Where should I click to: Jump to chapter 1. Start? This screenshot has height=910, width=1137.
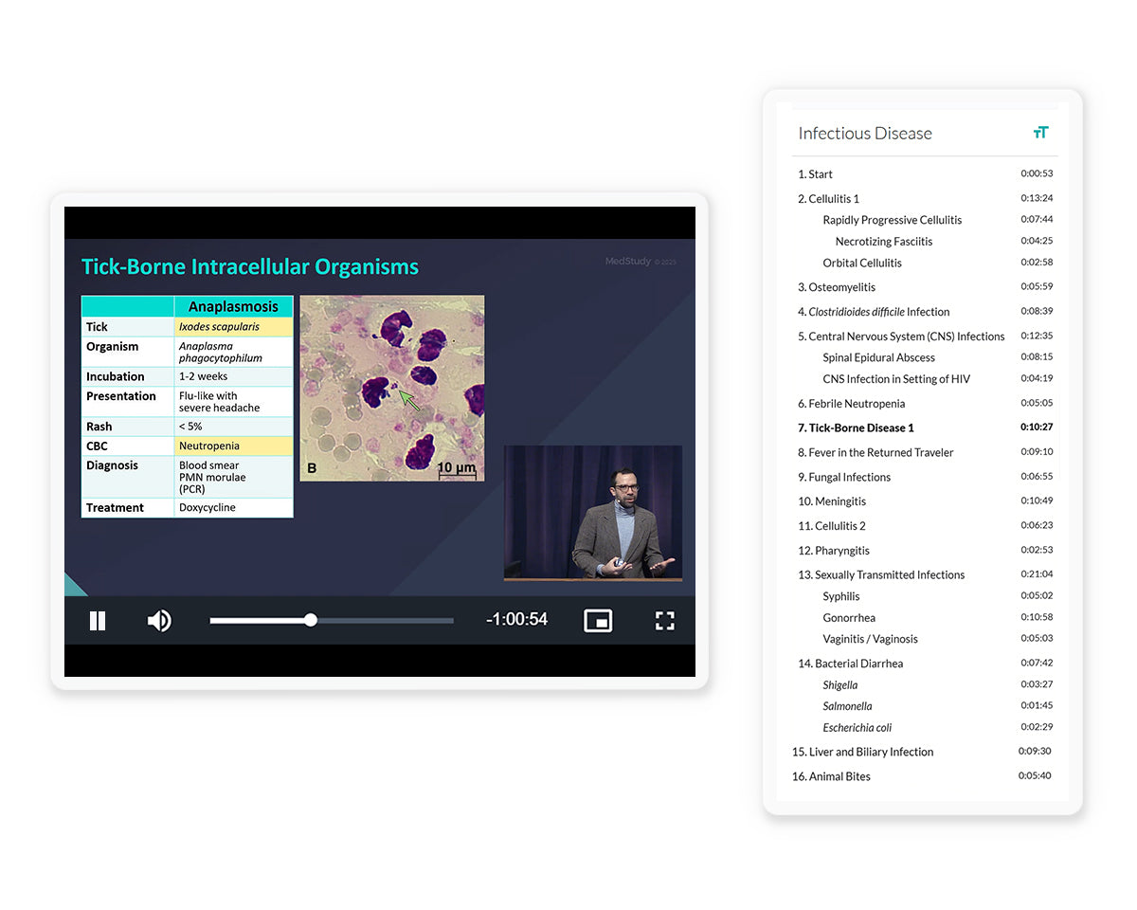816,174
